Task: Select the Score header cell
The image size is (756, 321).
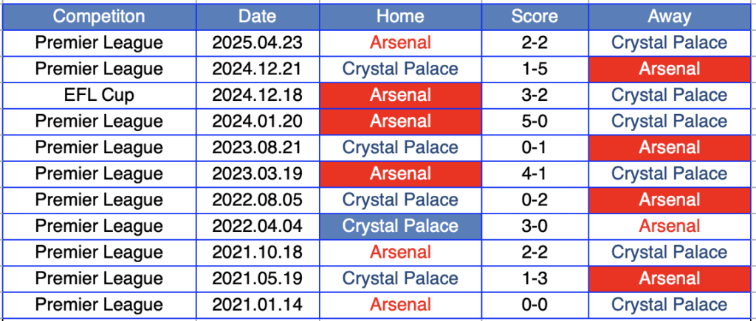Action: (x=535, y=16)
